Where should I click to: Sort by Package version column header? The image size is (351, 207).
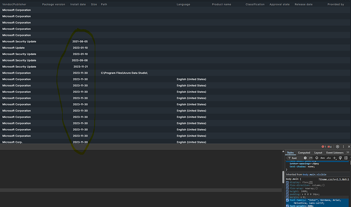point(53,4)
